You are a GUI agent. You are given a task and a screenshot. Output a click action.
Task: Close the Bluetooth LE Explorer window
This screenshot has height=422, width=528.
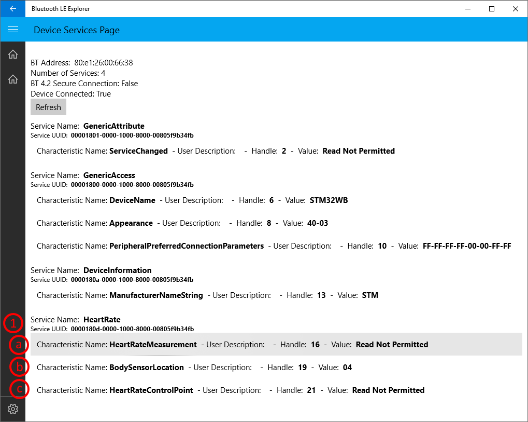click(x=516, y=9)
